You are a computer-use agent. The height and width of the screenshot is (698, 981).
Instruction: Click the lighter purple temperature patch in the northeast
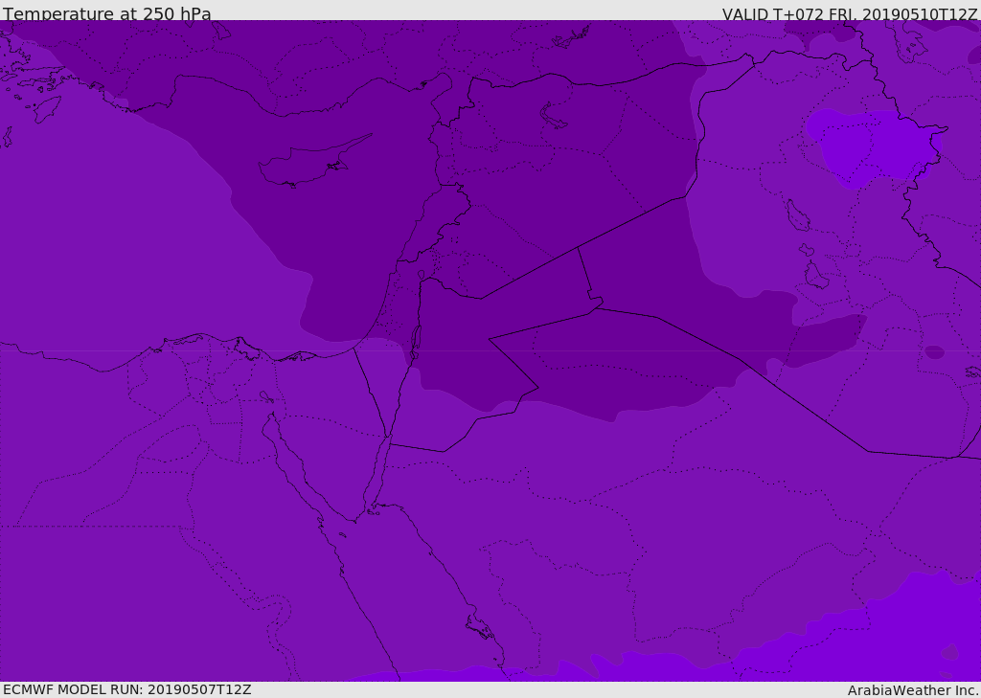click(x=873, y=147)
